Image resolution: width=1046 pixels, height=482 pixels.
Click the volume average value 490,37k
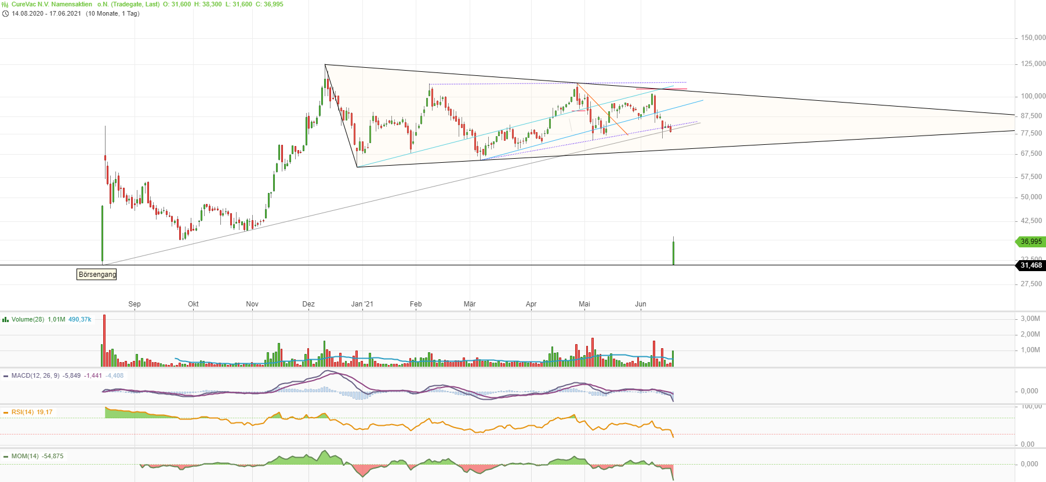[x=80, y=319]
